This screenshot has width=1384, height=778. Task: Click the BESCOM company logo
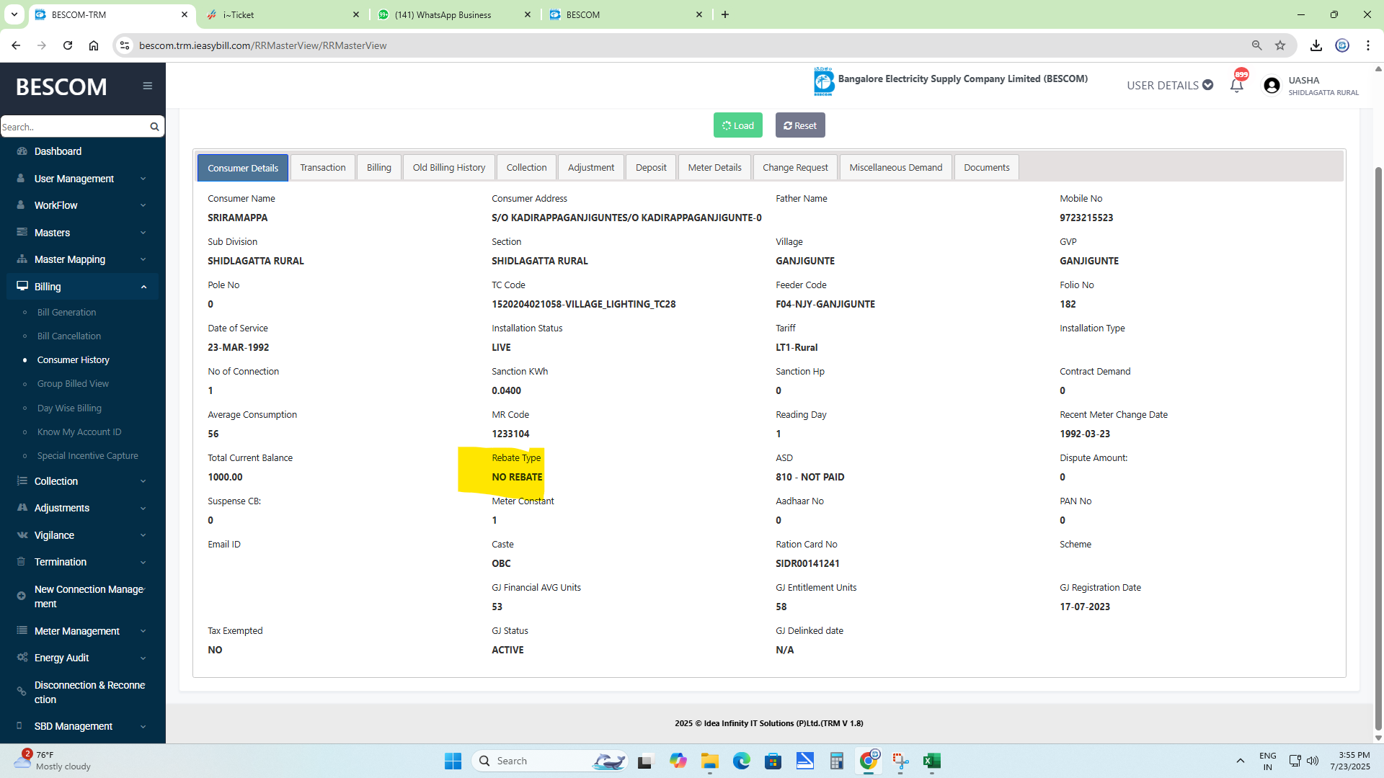pos(823,81)
